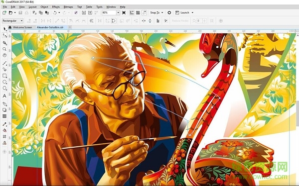Screen dimensions: 299x186
Task: Select the Drop Shadow tool
Action: (x=4, y=110)
